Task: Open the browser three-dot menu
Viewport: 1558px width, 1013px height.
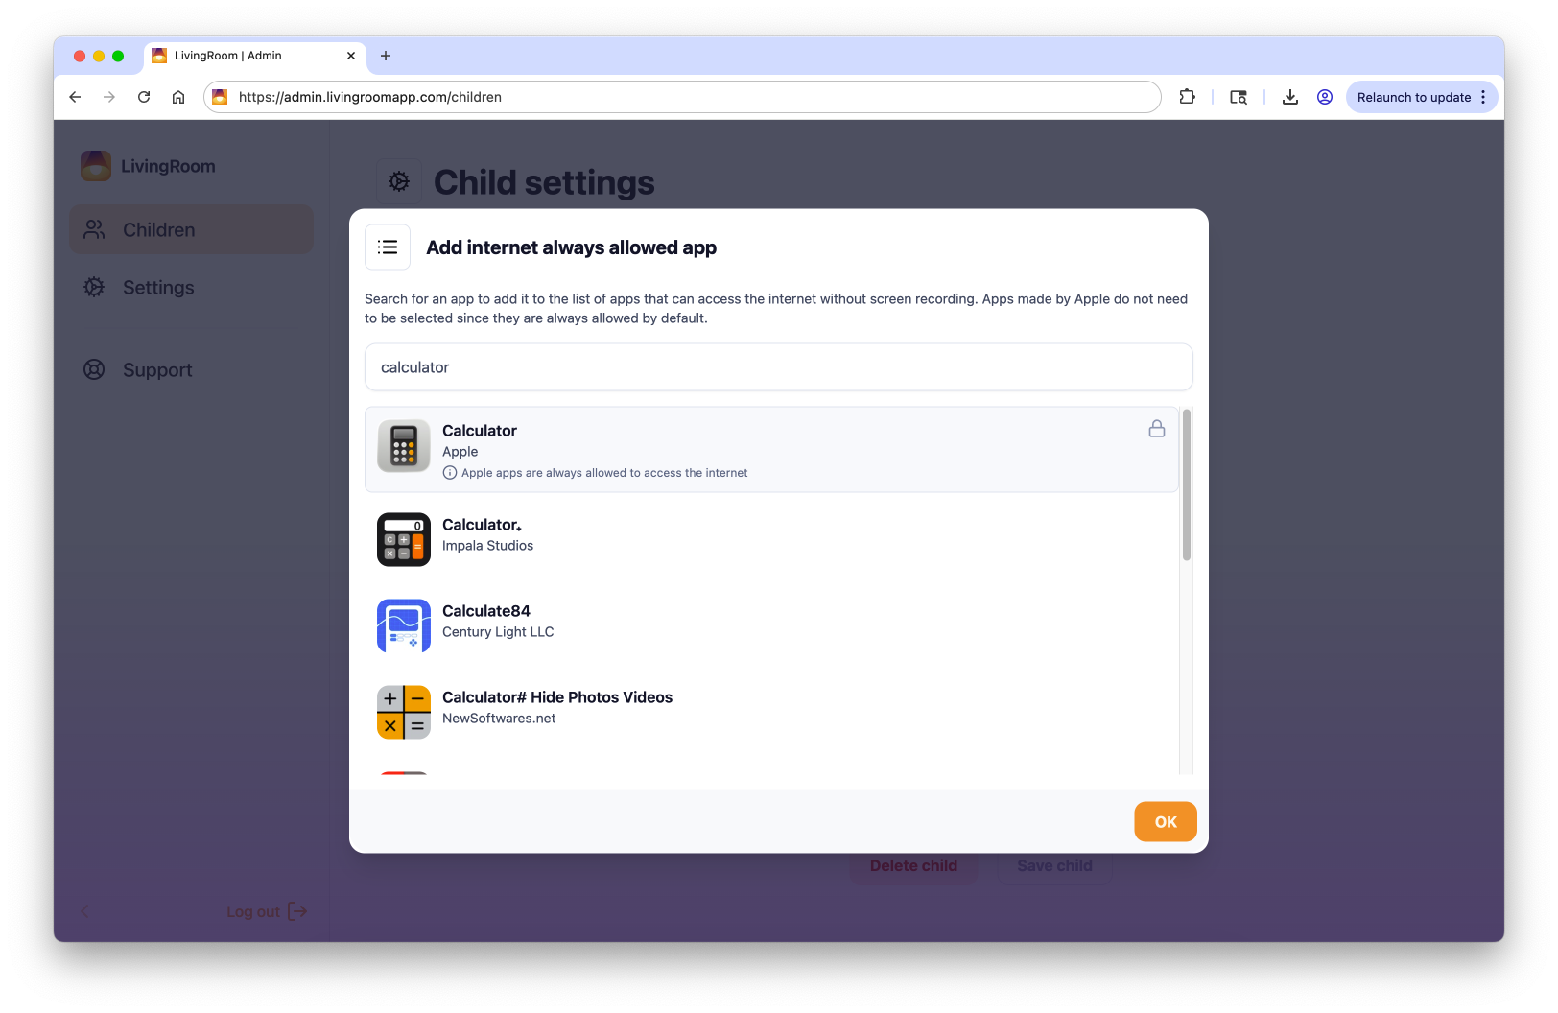Action: click(1483, 97)
